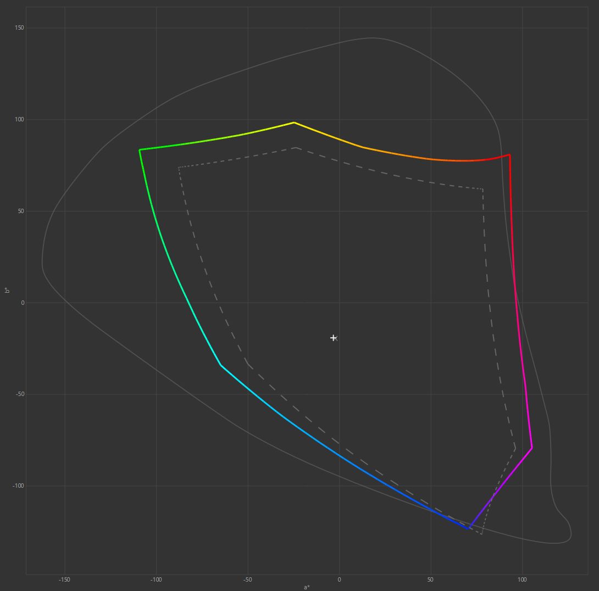Click the yellow peak of the colored gamut
Screen dimensions: 599x591
(x=294, y=122)
